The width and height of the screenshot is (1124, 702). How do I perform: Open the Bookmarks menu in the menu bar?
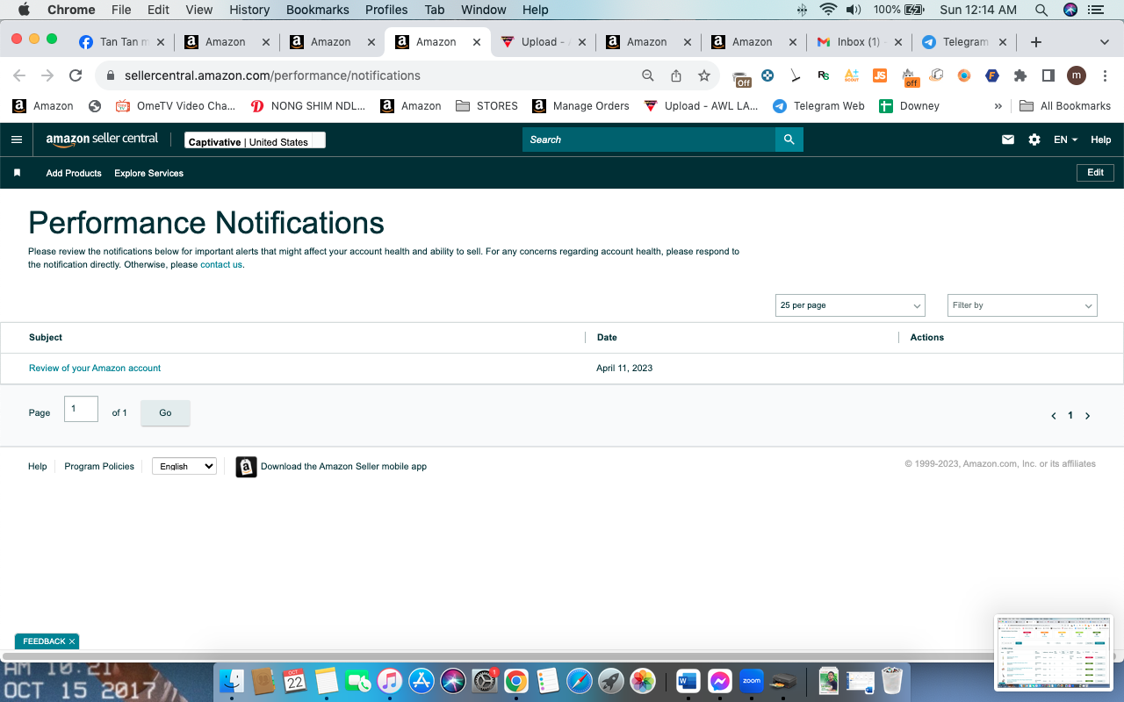(318, 10)
